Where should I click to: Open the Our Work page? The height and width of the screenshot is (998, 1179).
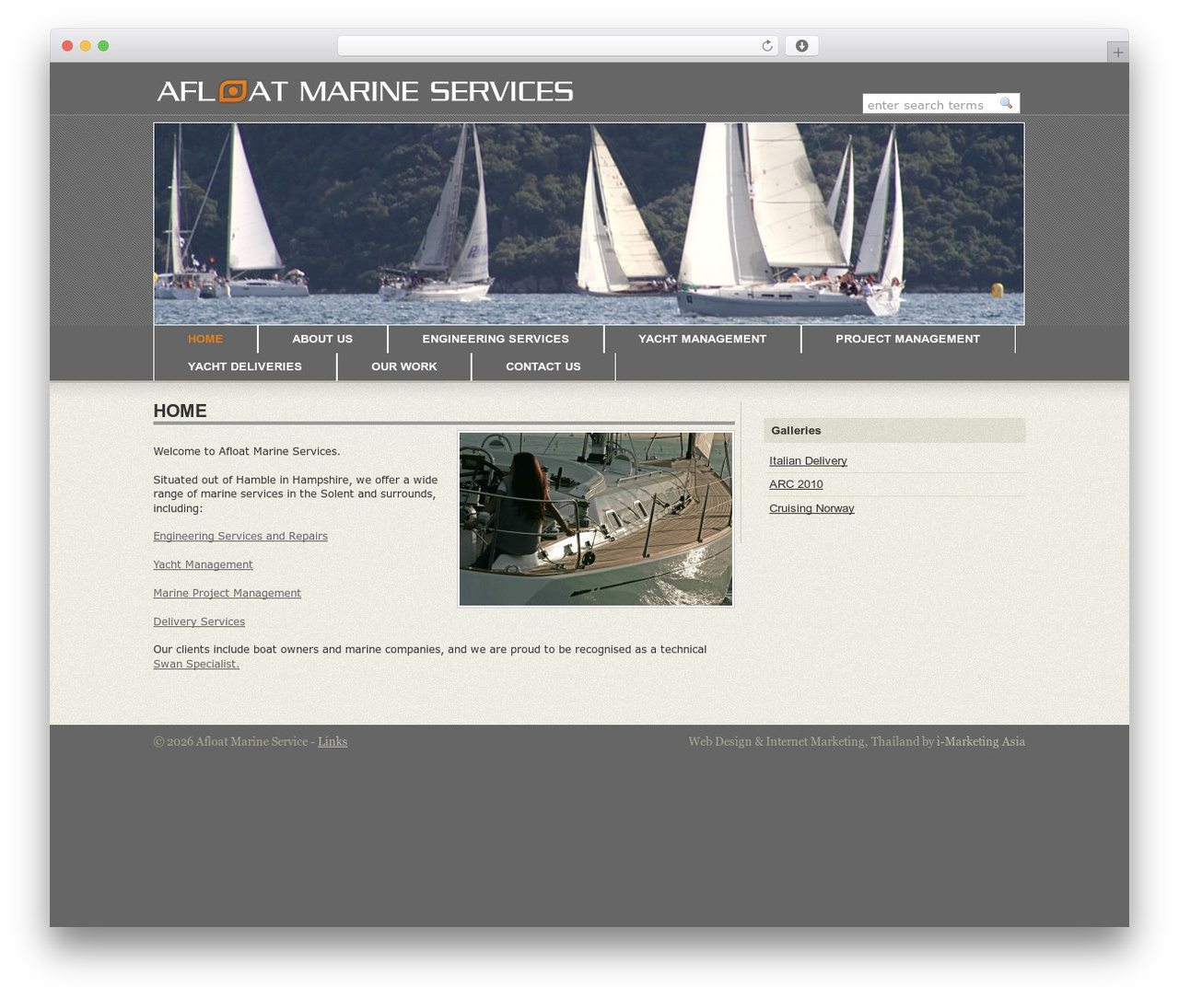pyautogui.click(x=404, y=366)
